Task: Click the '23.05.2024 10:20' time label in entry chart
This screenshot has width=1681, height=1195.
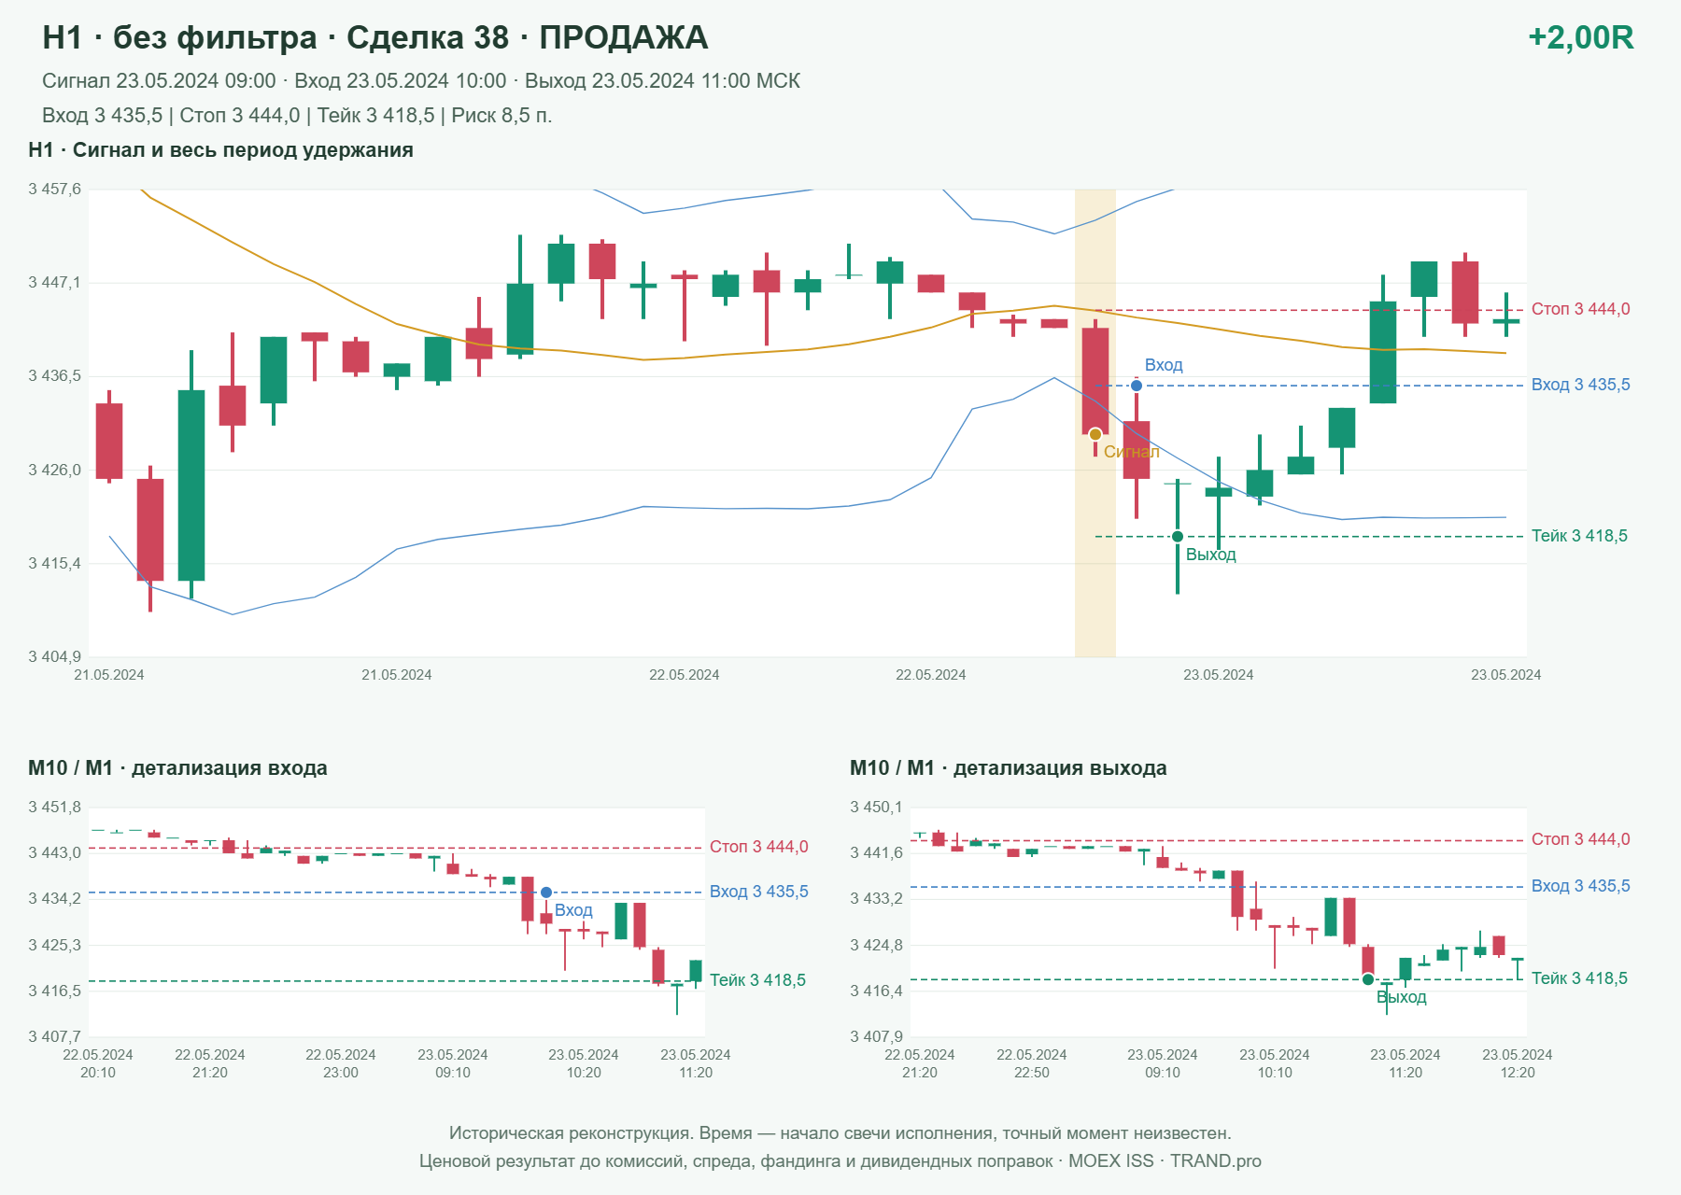Action: tap(584, 1063)
